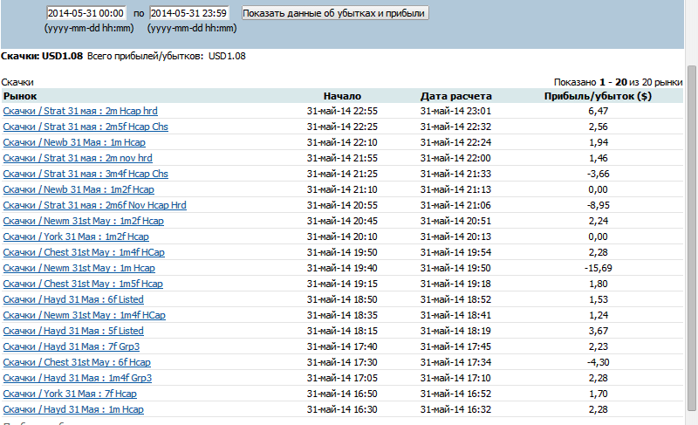This screenshot has width=698, height=425.
Task: Click the Всего прибылей/убытков: USD1.08 total
Action: [x=167, y=56]
